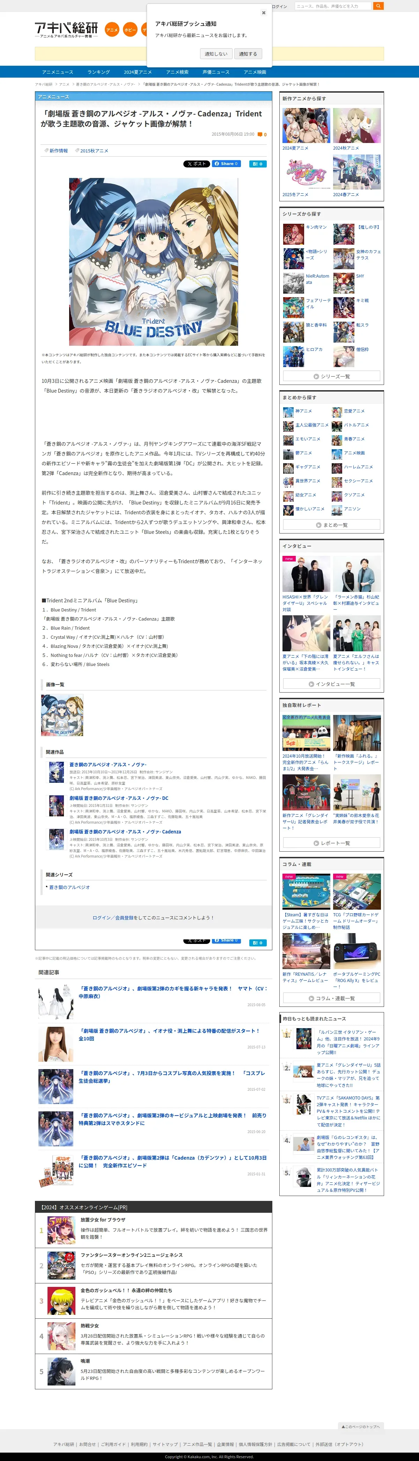The image size is (419, 1461).
Task: Open the 2024夏アニメ thumbnail
Action: tap(306, 126)
